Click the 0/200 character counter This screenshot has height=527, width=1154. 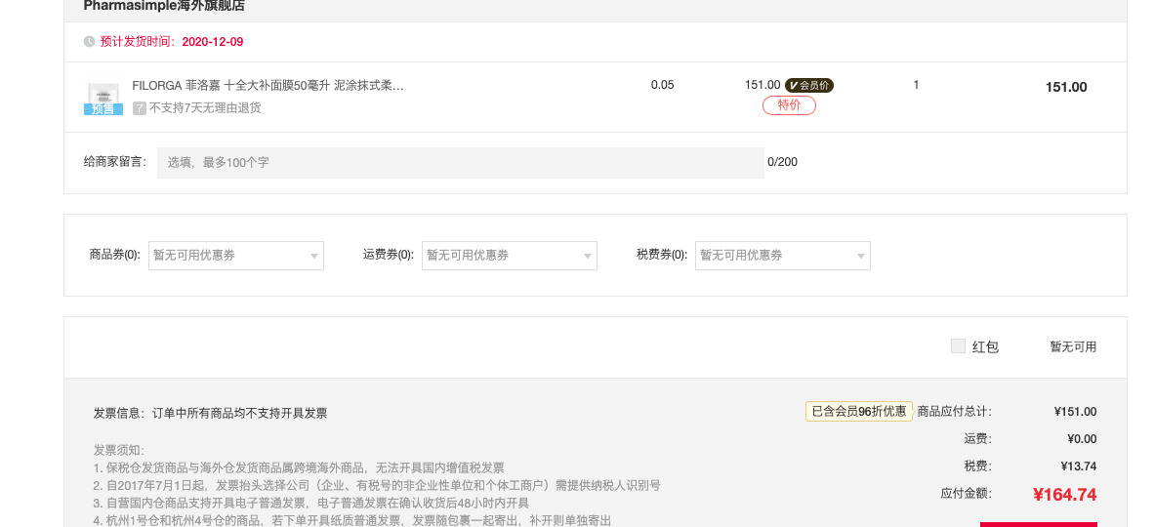coord(782,162)
